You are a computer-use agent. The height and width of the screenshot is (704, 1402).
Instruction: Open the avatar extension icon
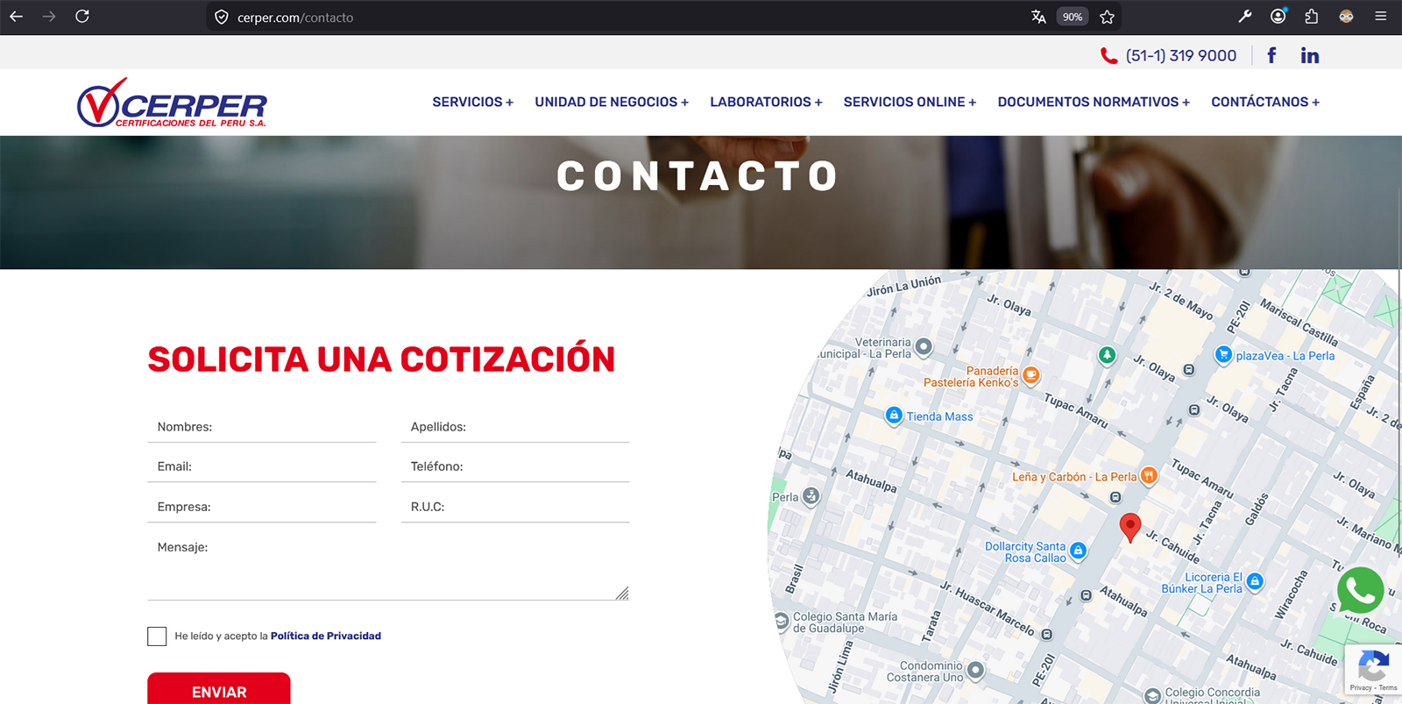point(1346,17)
